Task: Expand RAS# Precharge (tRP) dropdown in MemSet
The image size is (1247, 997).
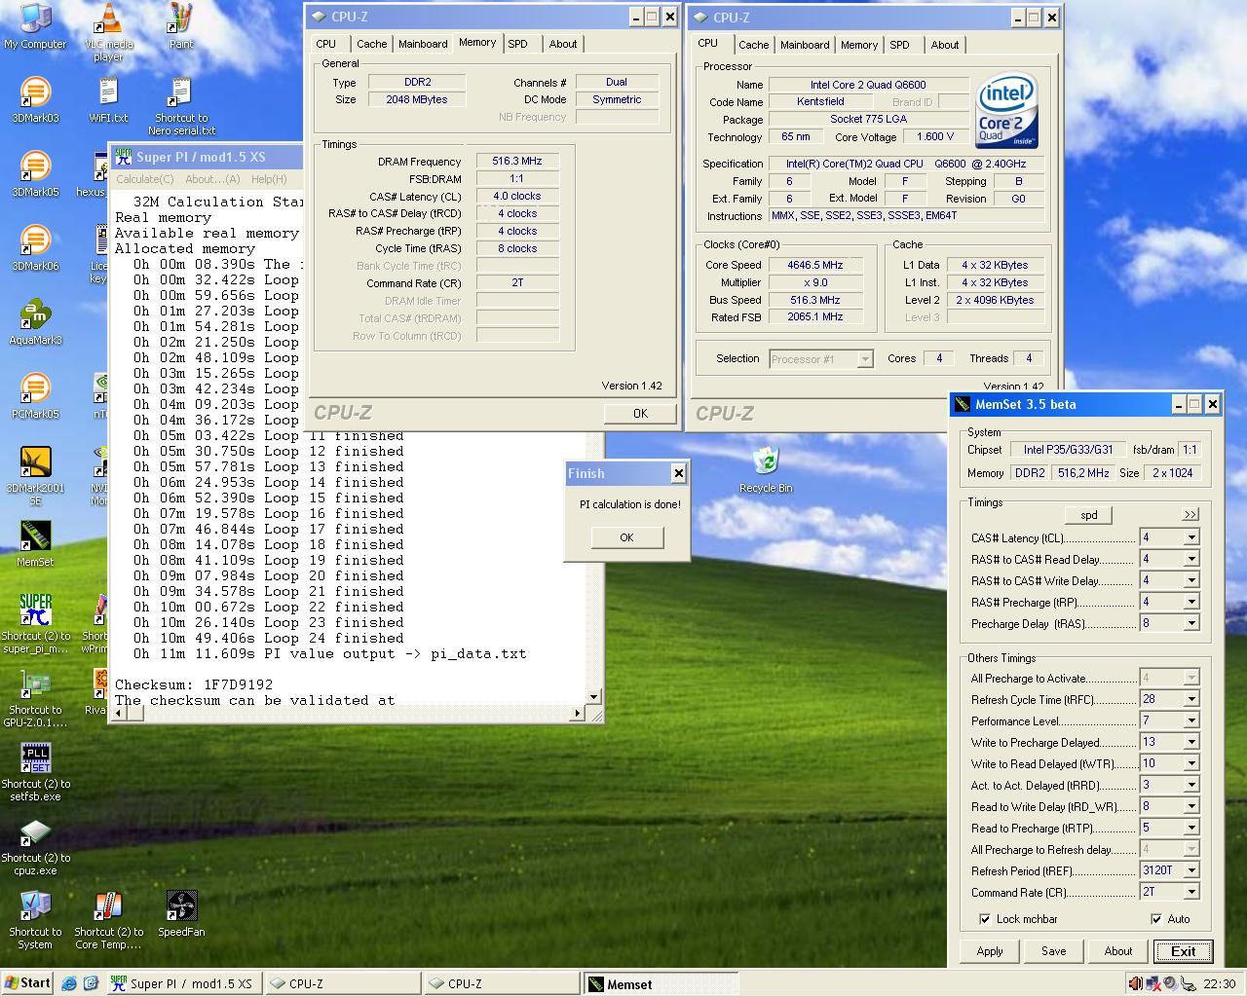Action: [x=1190, y=602]
